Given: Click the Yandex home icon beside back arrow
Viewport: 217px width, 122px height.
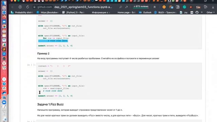Looking at the screenshot, I should (20, 7).
